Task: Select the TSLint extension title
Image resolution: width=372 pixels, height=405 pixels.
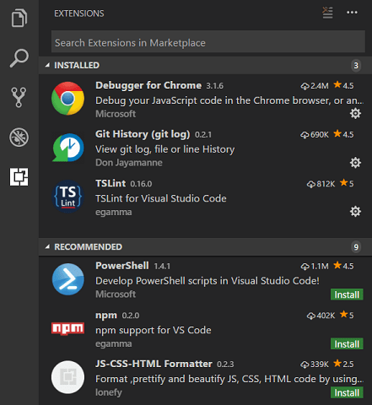Action: 111,183
